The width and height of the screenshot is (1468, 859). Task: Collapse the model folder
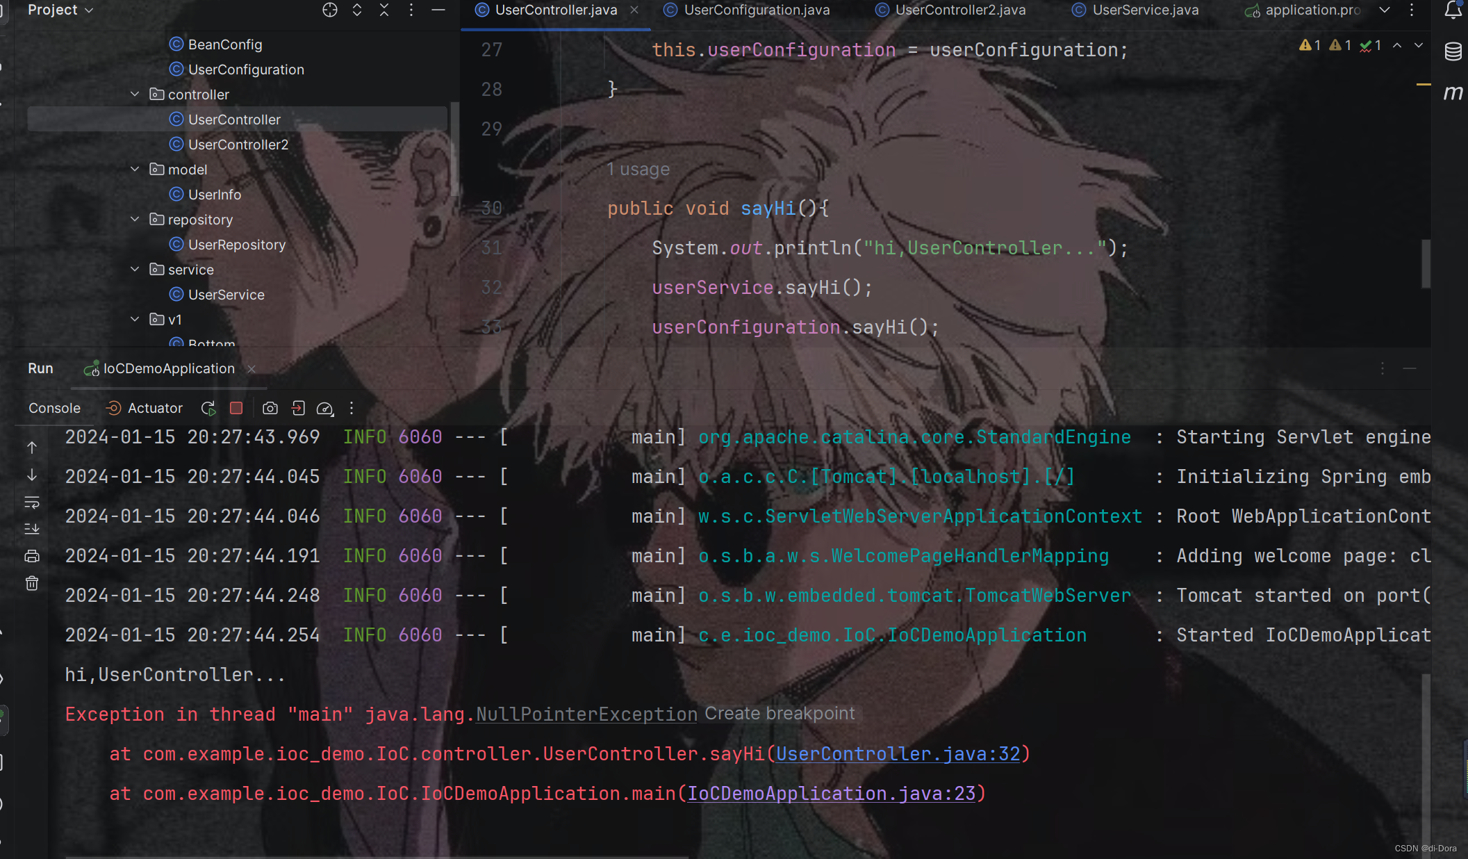pos(135,169)
